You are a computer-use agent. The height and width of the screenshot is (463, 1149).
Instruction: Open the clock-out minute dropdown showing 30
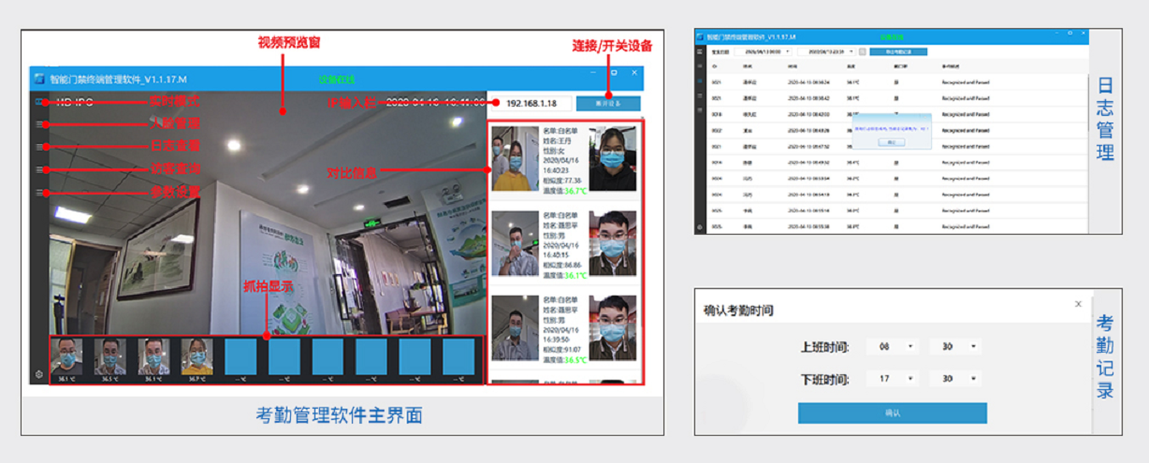tap(956, 380)
